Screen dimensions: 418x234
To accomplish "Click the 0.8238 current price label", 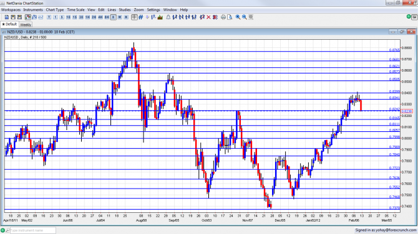I will tap(407, 111).
